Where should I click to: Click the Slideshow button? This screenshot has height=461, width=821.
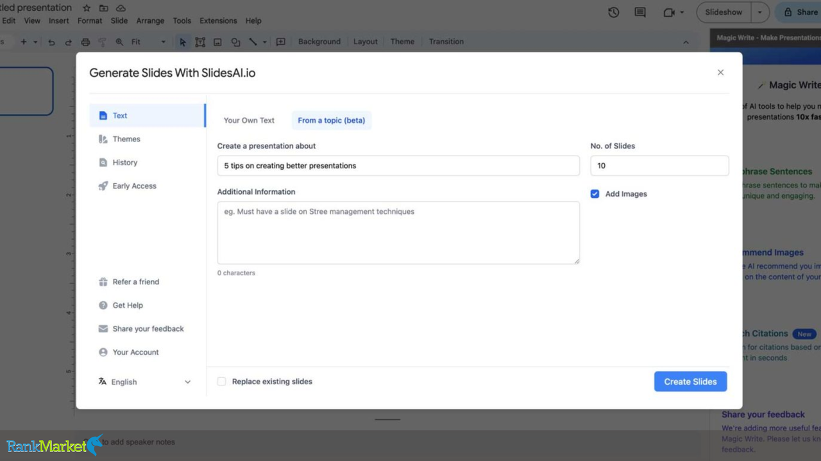click(x=724, y=12)
